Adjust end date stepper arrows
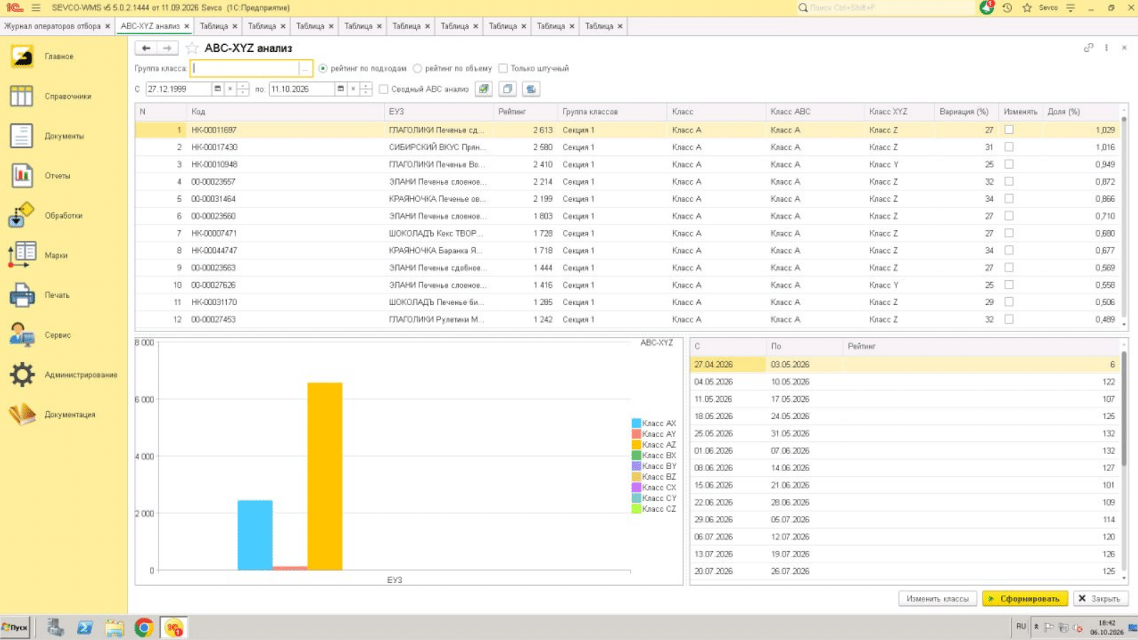This screenshot has height=640, width=1138. pos(365,89)
